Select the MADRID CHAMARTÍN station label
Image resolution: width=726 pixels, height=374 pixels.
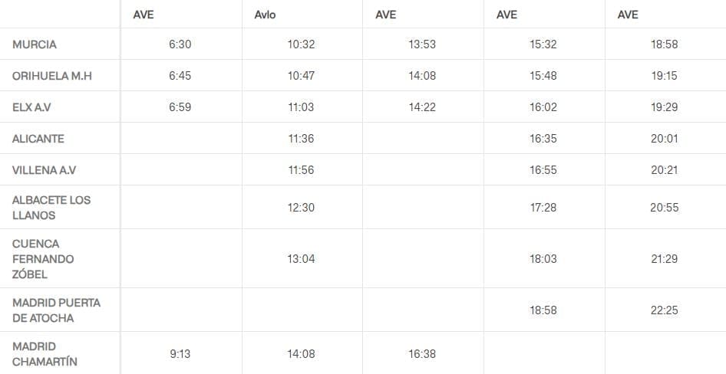pyautogui.click(x=45, y=354)
